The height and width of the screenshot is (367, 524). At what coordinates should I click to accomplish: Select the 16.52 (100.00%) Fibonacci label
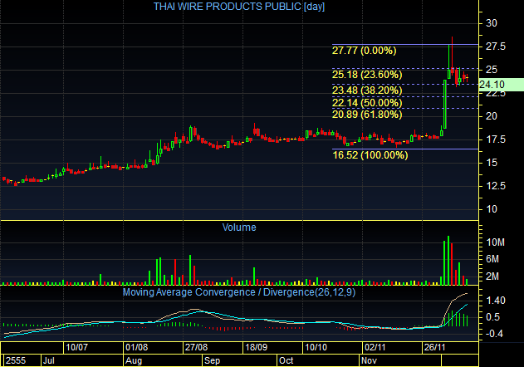coord(370,155)
